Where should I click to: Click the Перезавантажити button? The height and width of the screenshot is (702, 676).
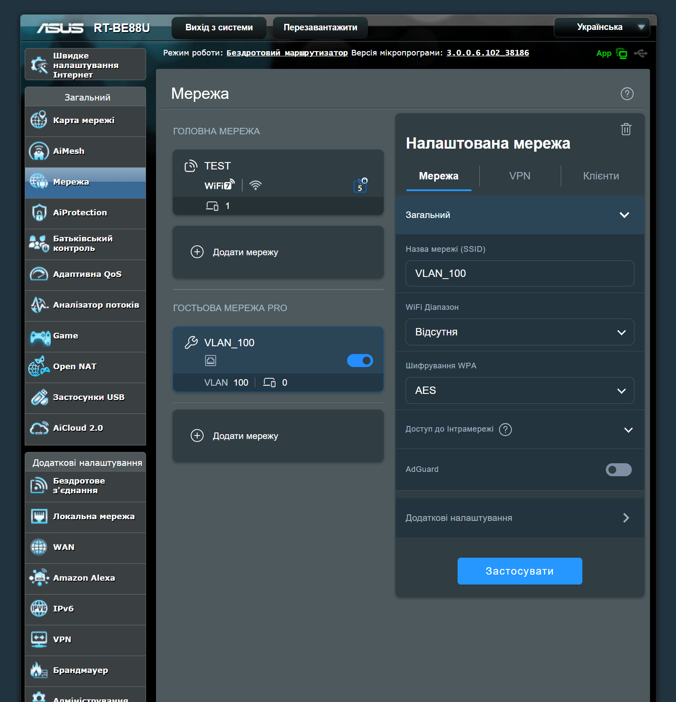tap(320, 27)
